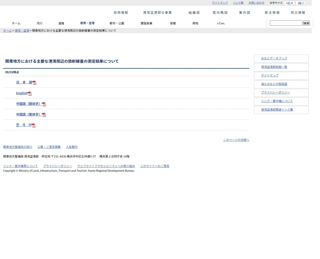Increase text size with +拡大 button
Screen dimensions: 320x259
289,3
